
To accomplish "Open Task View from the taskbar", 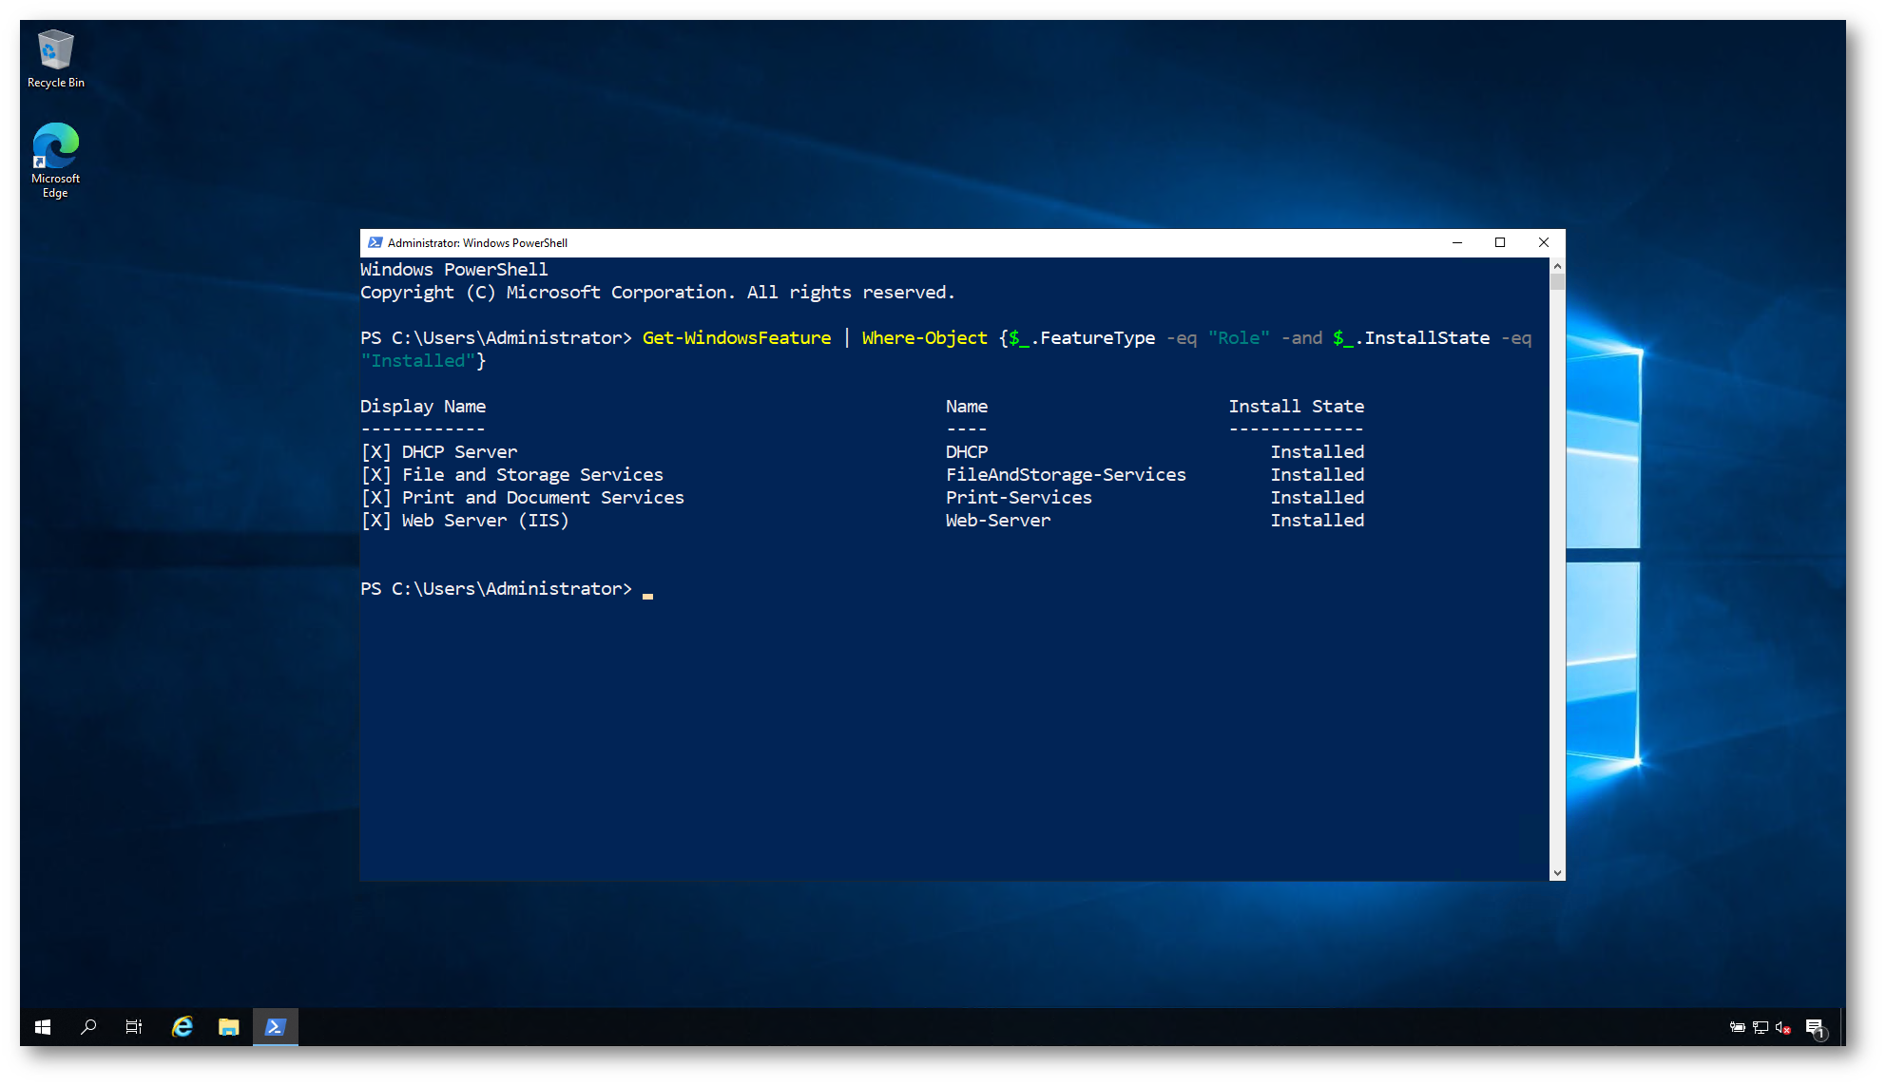I will 134,1027.
